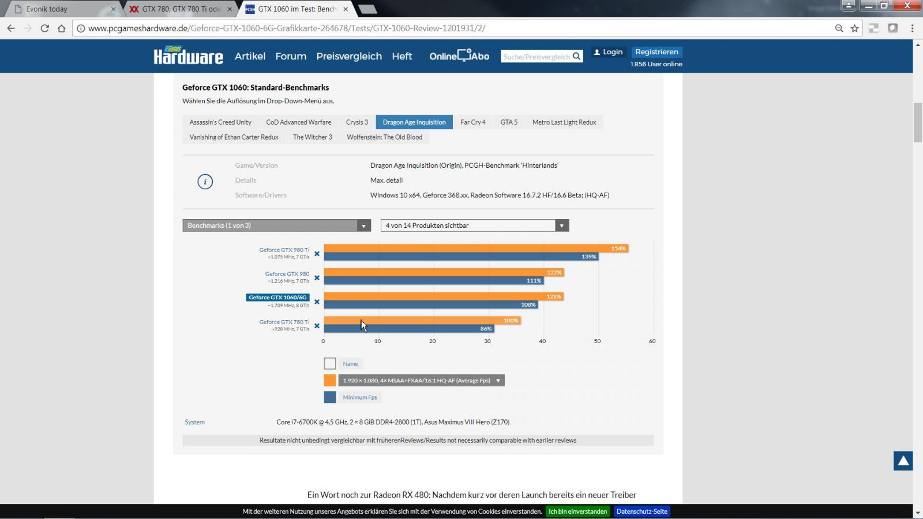
Task: Click the Geforce GTX 1060/6G label
Action: pos(277,298)
